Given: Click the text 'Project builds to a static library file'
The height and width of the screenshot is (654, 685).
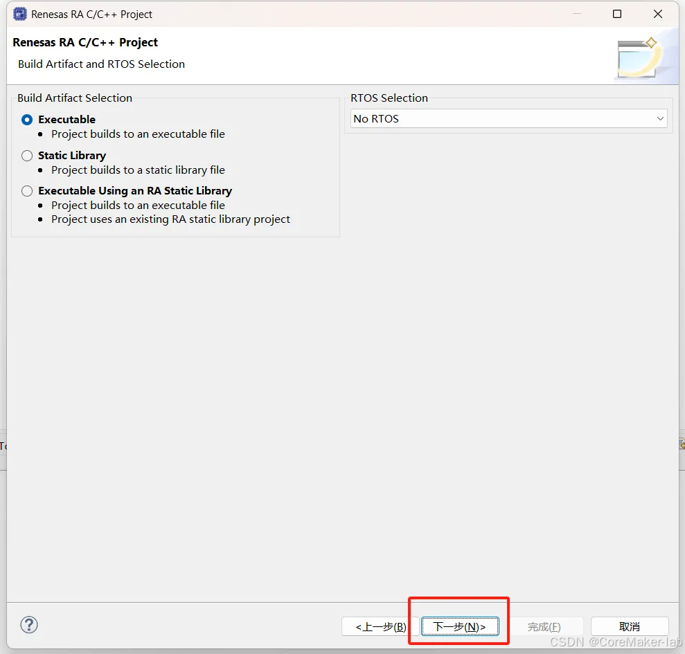Looking at the screenshot, I should [138, 170].
